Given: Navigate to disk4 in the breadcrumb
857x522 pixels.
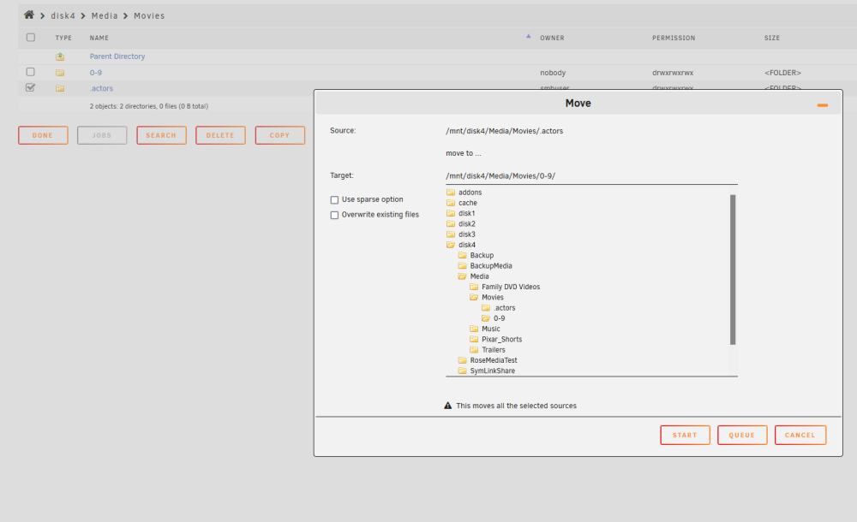Looking at the screenshot, I should [x=63, y=16].
